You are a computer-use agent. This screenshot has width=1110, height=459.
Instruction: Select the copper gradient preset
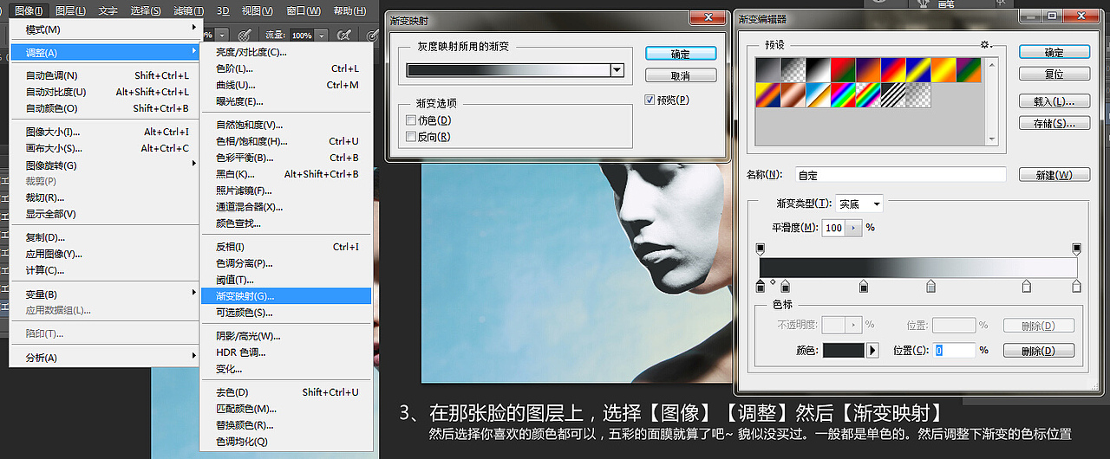[793, 95]
